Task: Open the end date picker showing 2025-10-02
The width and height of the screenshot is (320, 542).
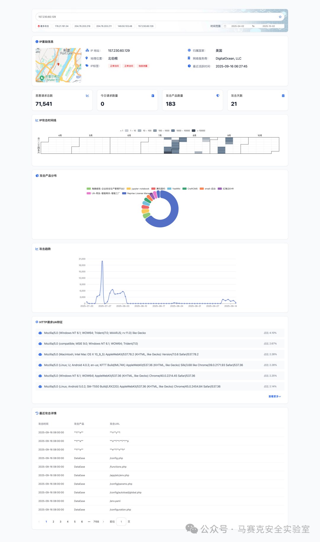Action: [x=268, y=26]
